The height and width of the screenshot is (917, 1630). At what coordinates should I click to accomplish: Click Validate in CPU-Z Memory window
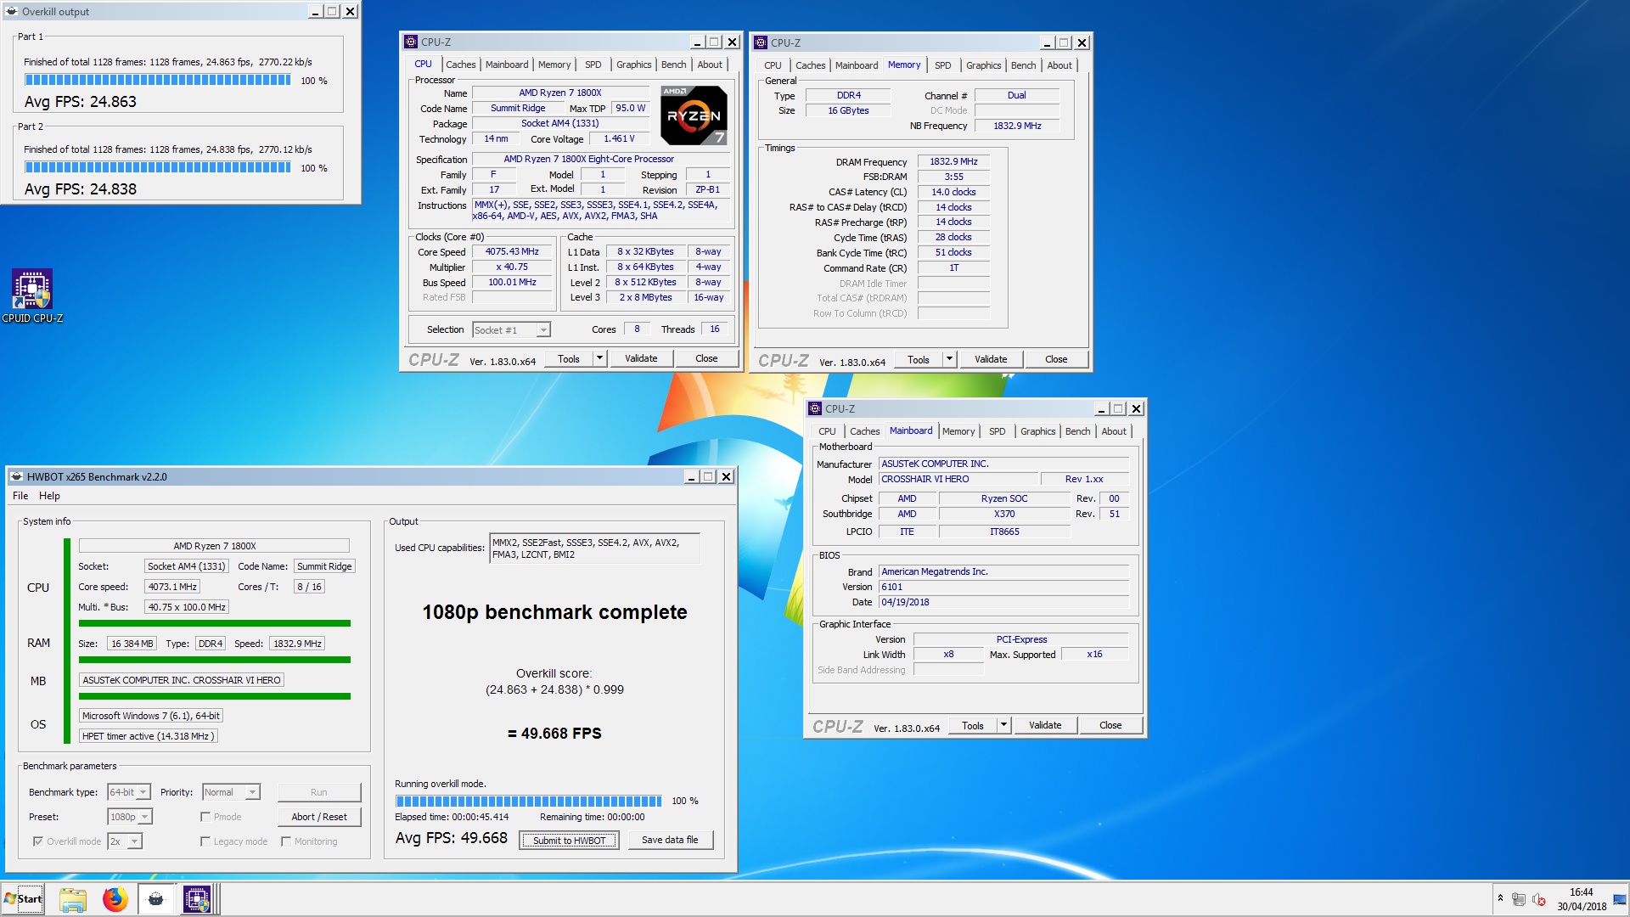click(x=991, y=359)
